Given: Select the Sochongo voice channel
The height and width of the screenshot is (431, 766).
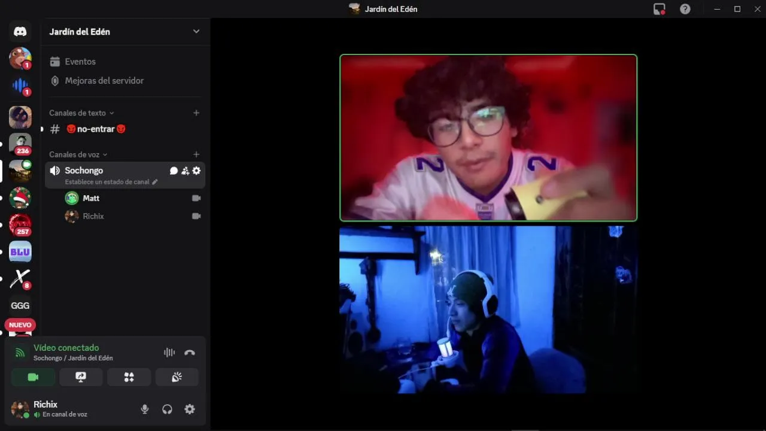Looking at the screenshot, I should [x=84, y=171].
